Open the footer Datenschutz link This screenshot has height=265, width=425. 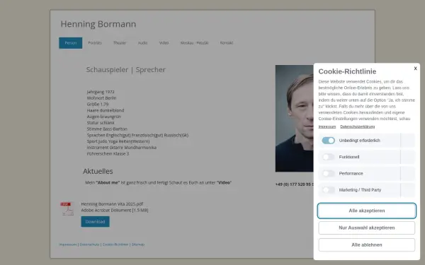pos(89,245)
